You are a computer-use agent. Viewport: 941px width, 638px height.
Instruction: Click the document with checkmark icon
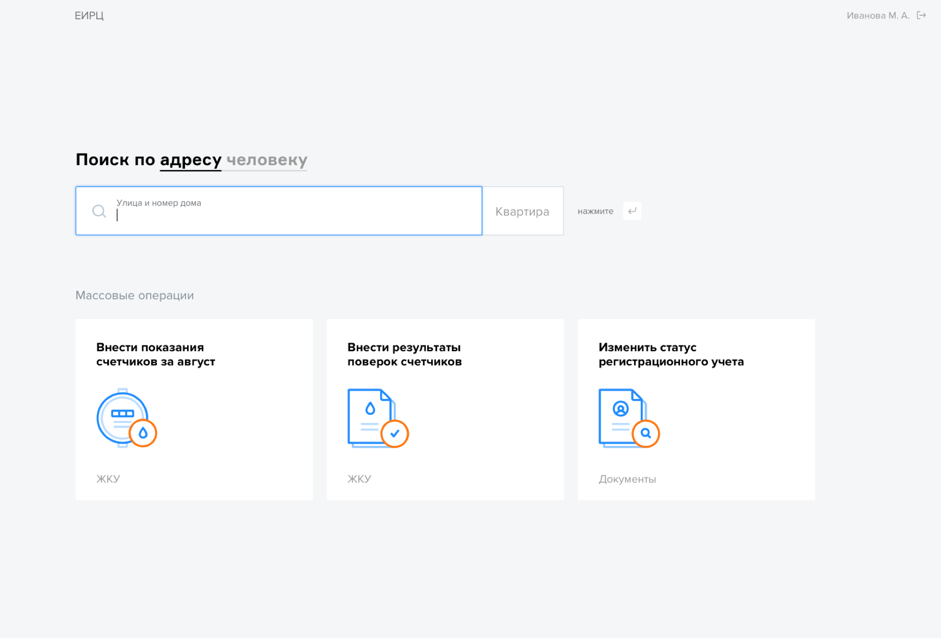(378, 418)
